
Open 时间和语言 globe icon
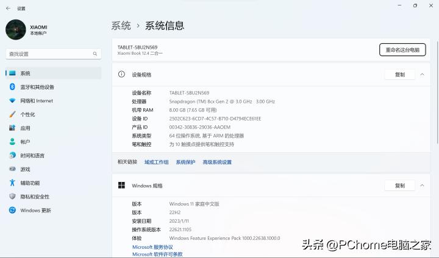tap(12, 155)
